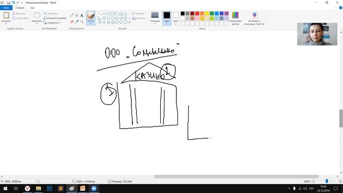Select the Magnifier tool
This screenshot has height=193, width=343.
coord(81,21)
